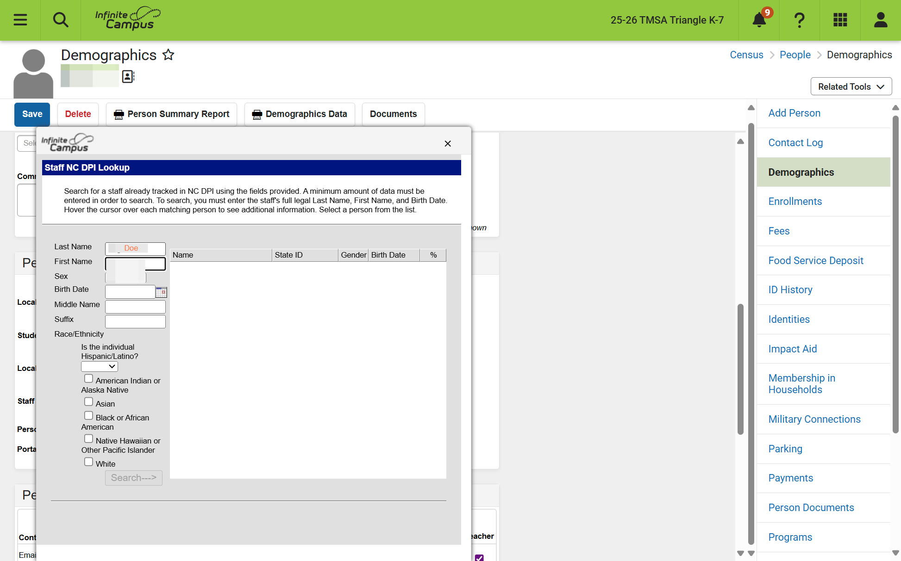
Task: Open the Hispanic/Latino dropdown
Action: [x=100, y=366]
